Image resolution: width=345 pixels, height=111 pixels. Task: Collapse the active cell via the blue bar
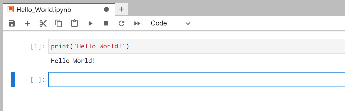pyautogui.click(x=13, y=80)
